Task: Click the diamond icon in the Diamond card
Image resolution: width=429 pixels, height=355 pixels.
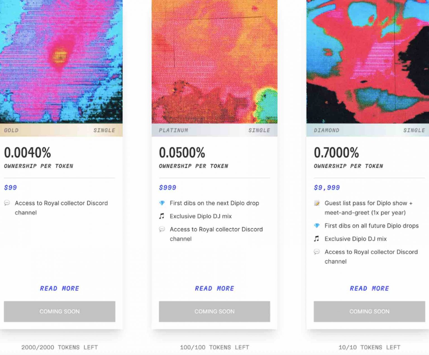Action: pyautogui.click(x=317, y=226)
